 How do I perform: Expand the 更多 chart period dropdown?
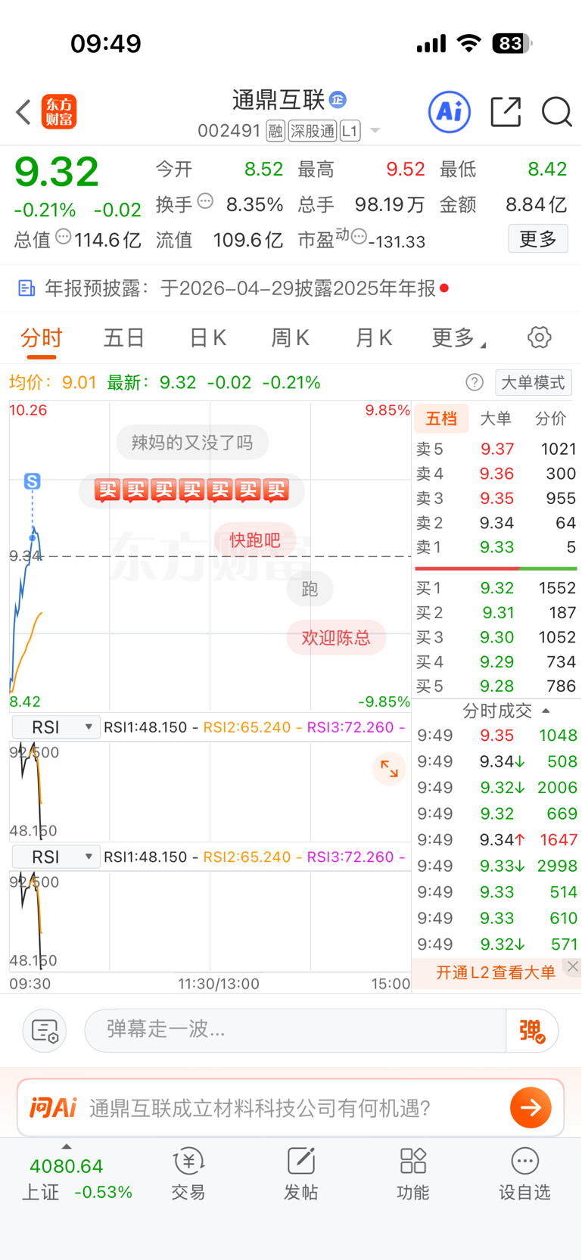coord(459,338)
